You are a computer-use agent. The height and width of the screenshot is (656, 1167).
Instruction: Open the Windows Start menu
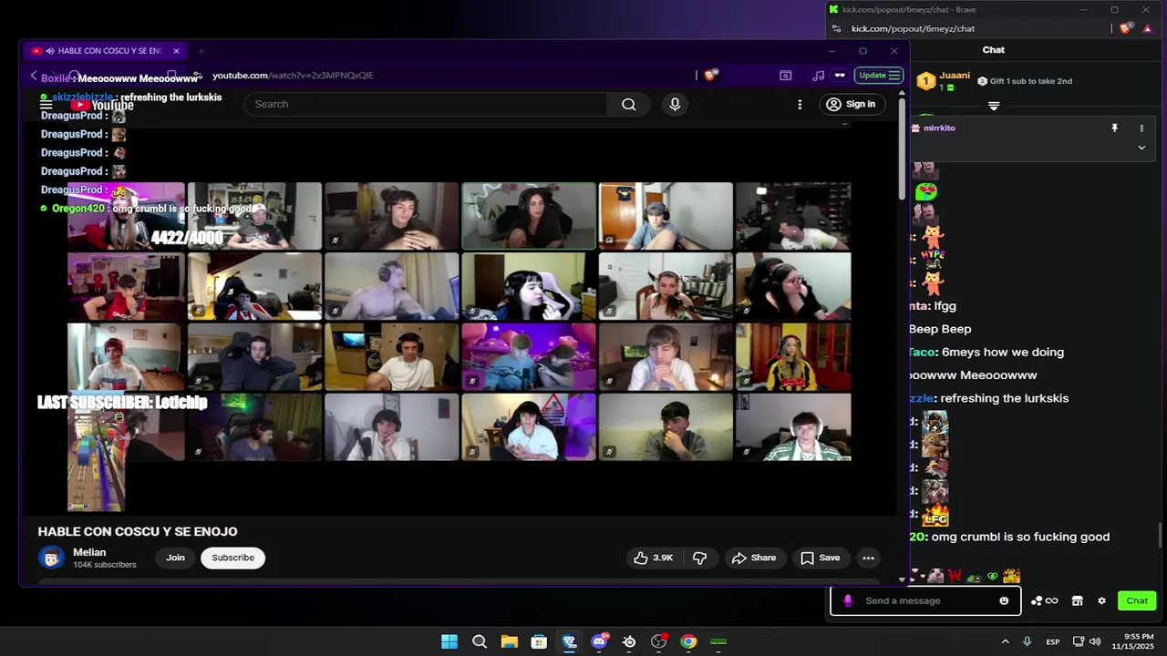449,641
